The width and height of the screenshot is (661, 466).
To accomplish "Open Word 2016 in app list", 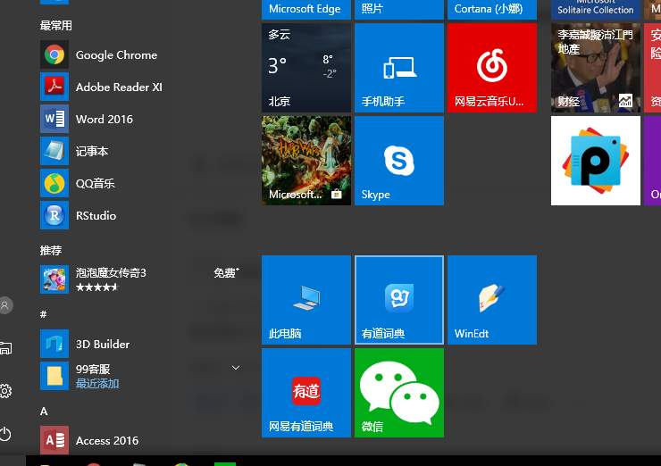I will click(141, 120).
